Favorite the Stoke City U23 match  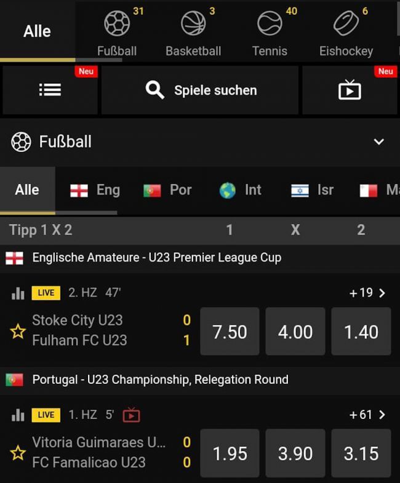(18, 332)
